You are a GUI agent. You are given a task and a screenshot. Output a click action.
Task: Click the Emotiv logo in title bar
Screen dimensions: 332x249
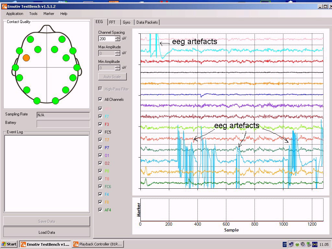[5, 6]
